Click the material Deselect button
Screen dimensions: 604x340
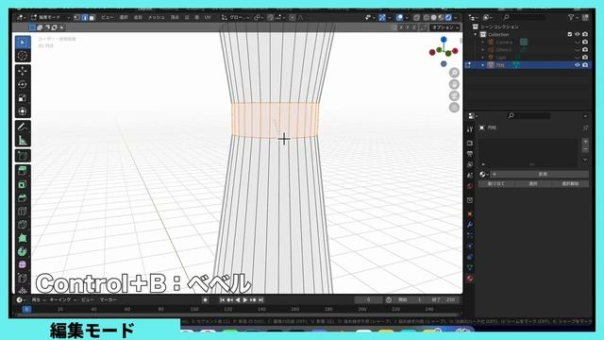[x=570, y=184]
